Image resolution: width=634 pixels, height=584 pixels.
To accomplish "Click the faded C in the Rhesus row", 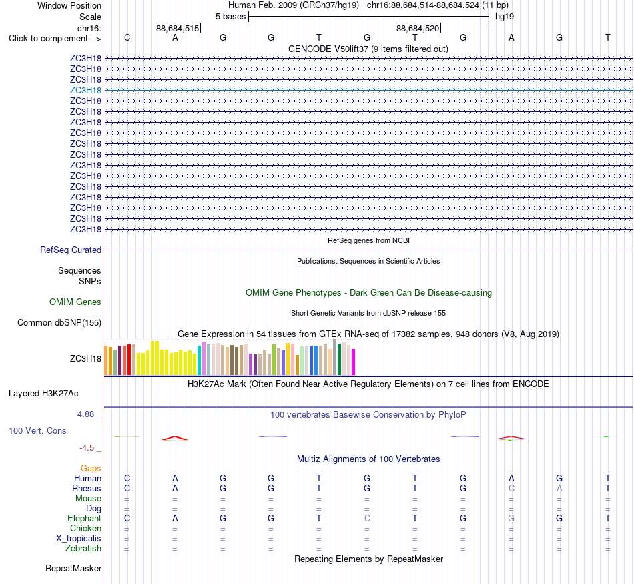I will click(511, 488).
